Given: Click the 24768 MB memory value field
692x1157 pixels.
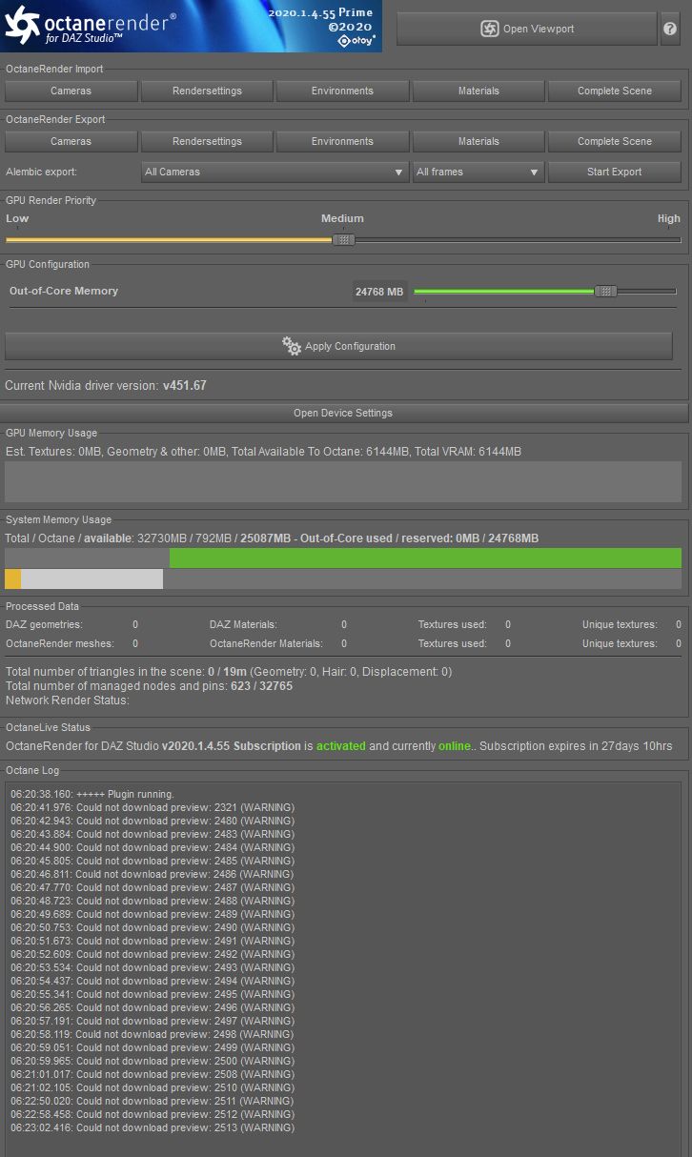Looking at the screenshot, I should point(379,292).
